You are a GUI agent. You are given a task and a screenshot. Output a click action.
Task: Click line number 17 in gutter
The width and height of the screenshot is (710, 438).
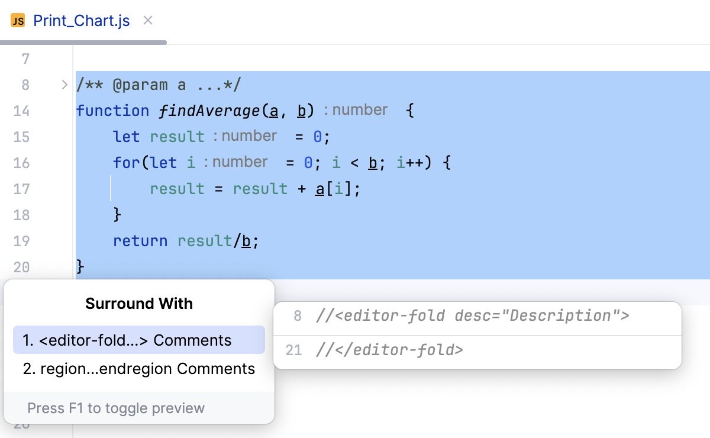coord(21,189)
